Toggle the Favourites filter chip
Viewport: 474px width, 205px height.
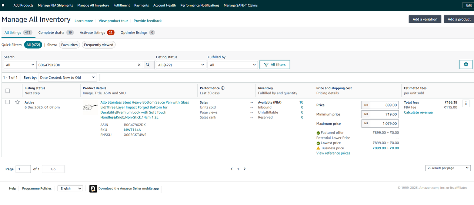point(70,45)
